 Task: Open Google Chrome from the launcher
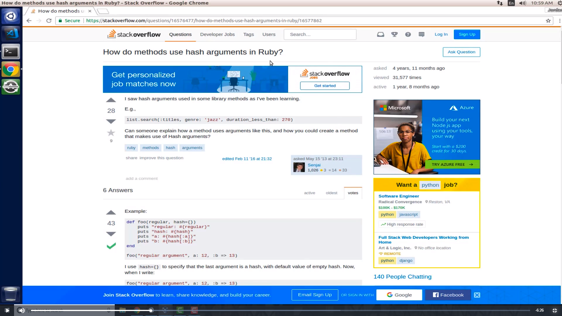click(x=11, y=69)
